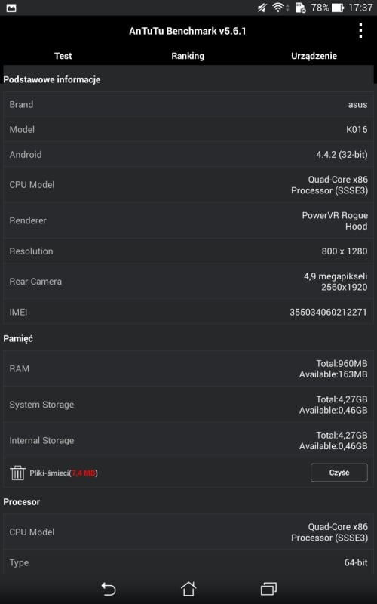The width and height of the screenshot is (377, 604).
Task: Switch to the Test tab
Action: click(x=63, y=56)
